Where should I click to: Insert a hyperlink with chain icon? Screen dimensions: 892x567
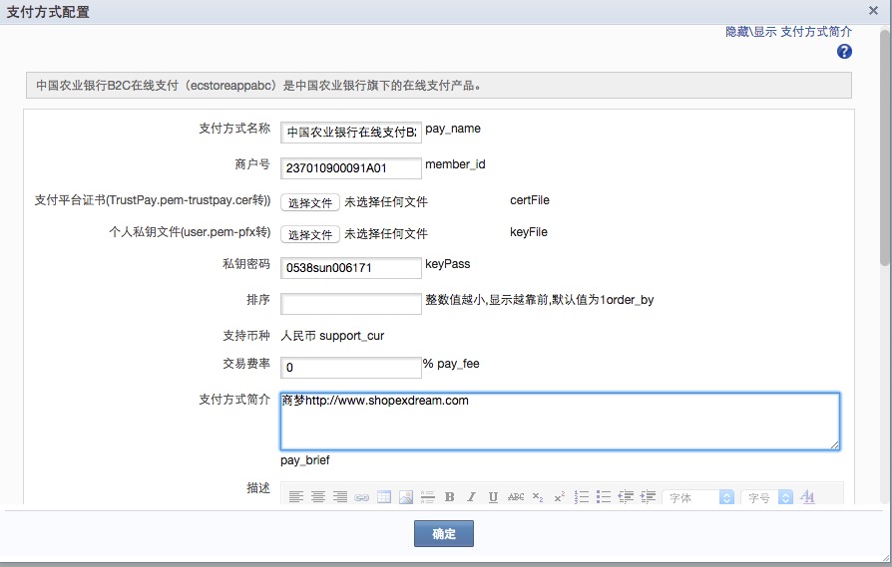(x=362, y=497)
